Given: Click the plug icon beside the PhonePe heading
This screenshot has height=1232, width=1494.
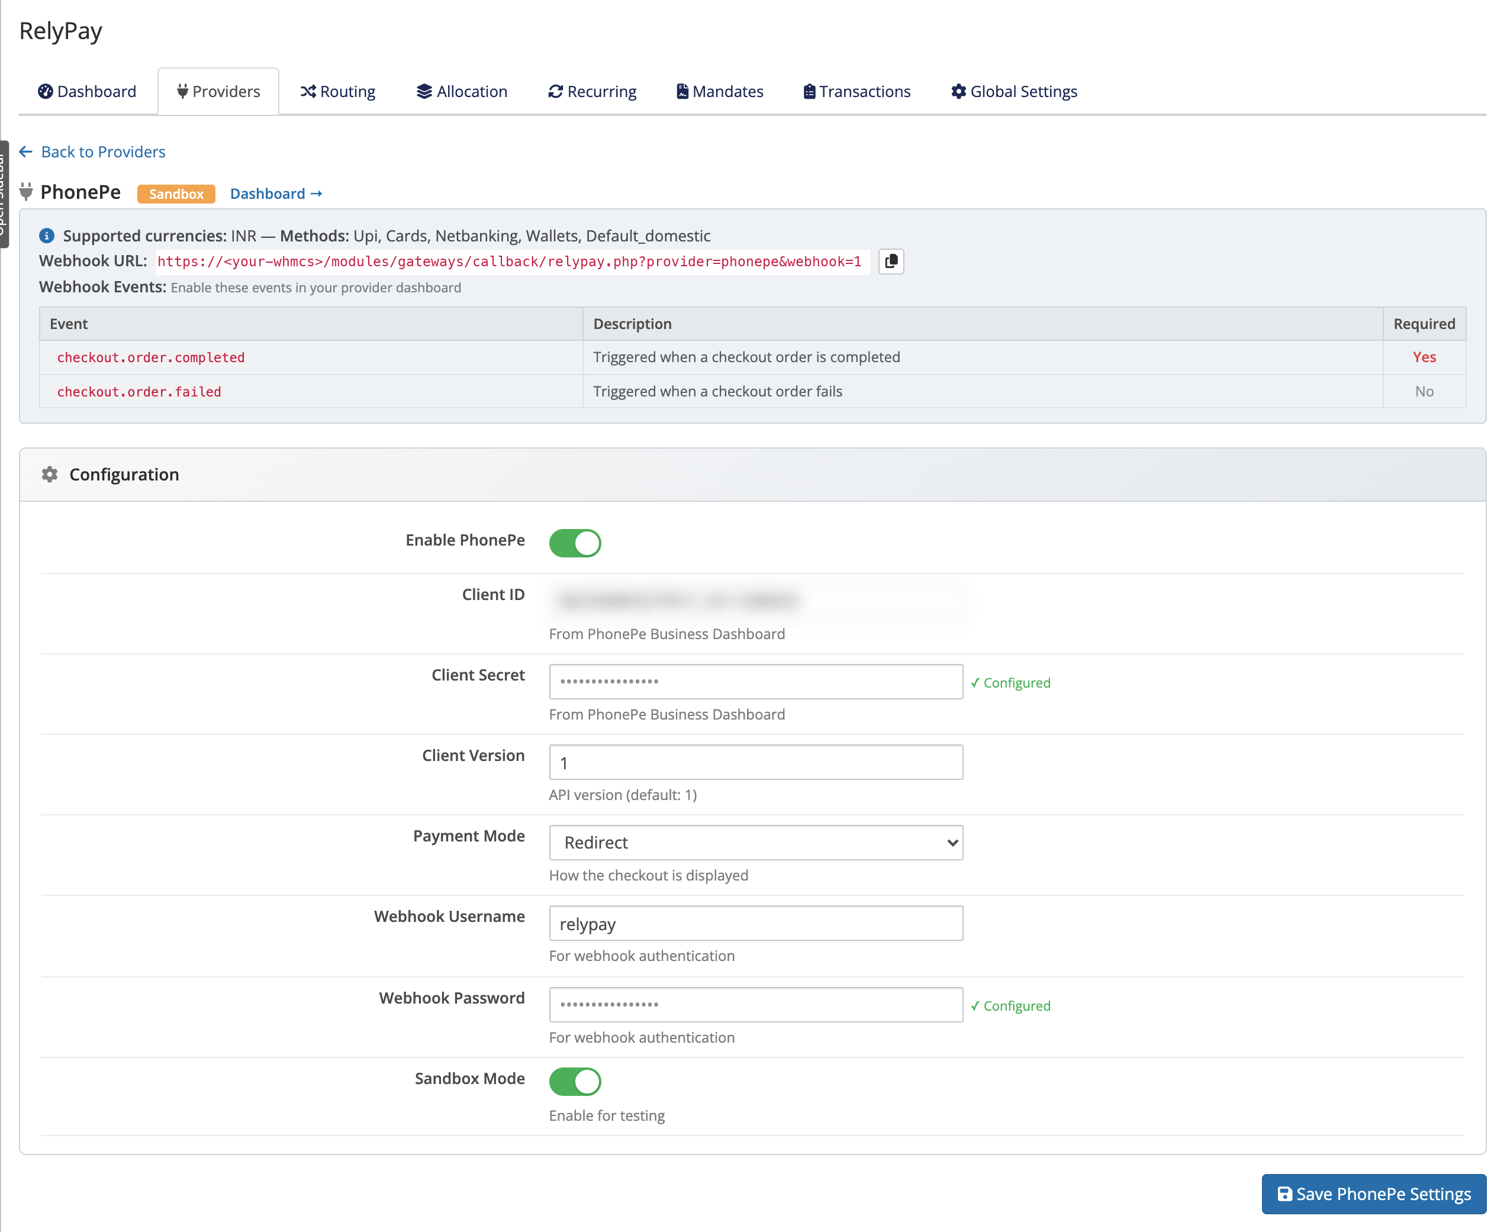Looking at the screenshot, I should click(x=26, y=192).
